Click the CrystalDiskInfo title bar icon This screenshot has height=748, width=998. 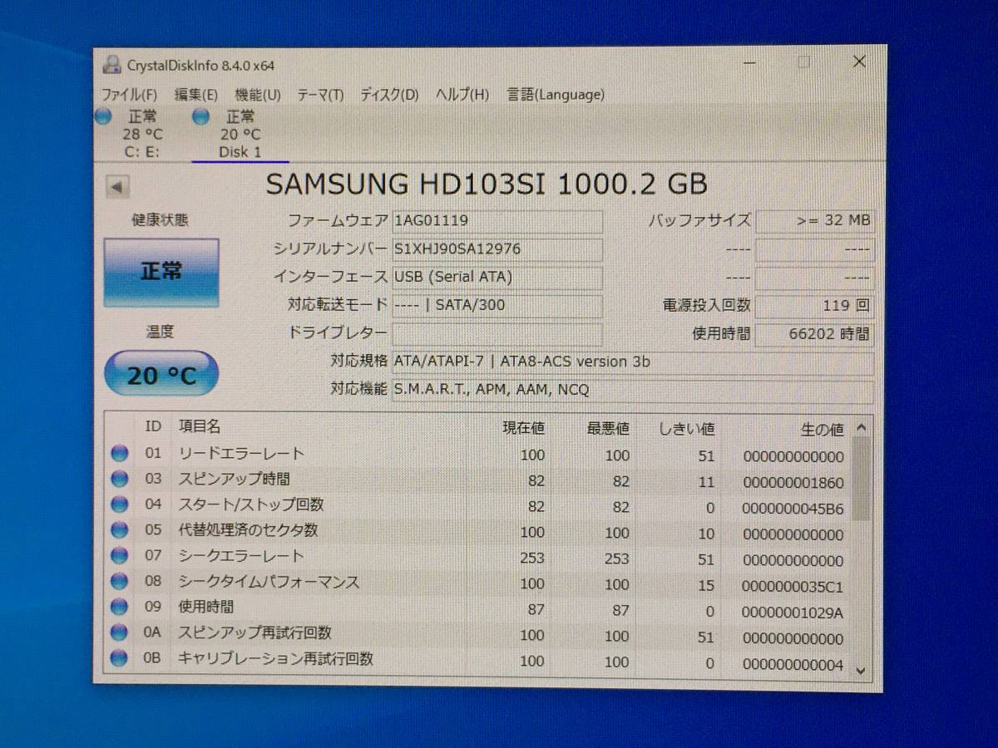click(x=111, y=64)
